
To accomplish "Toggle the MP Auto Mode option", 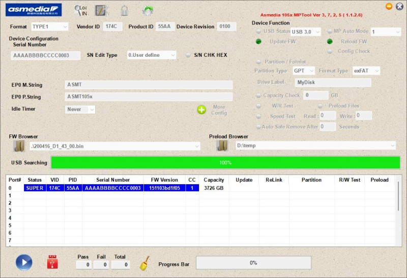I will (330, 31).
